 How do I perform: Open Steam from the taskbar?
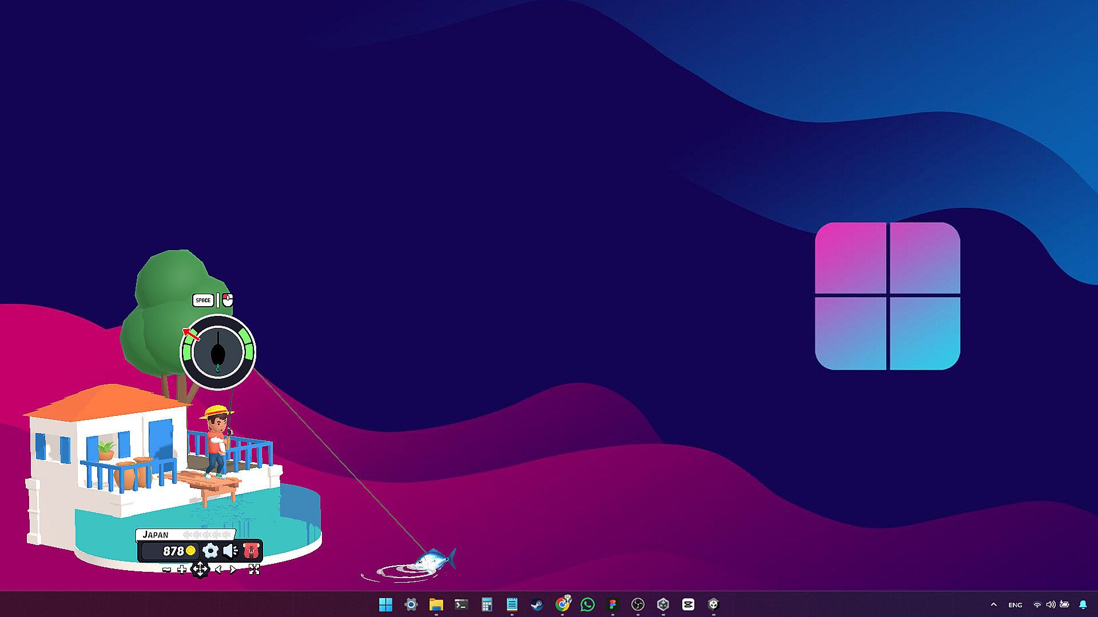(x=537, y=604)
